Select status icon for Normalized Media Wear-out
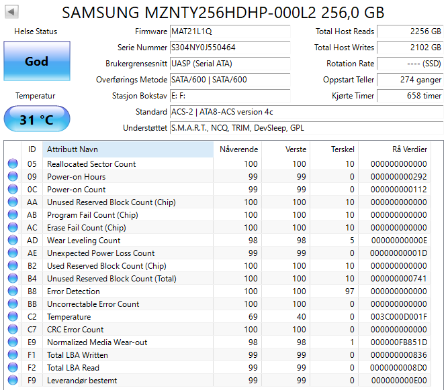The width and height of the screenshot is (448, 390). tap(13, 342)
